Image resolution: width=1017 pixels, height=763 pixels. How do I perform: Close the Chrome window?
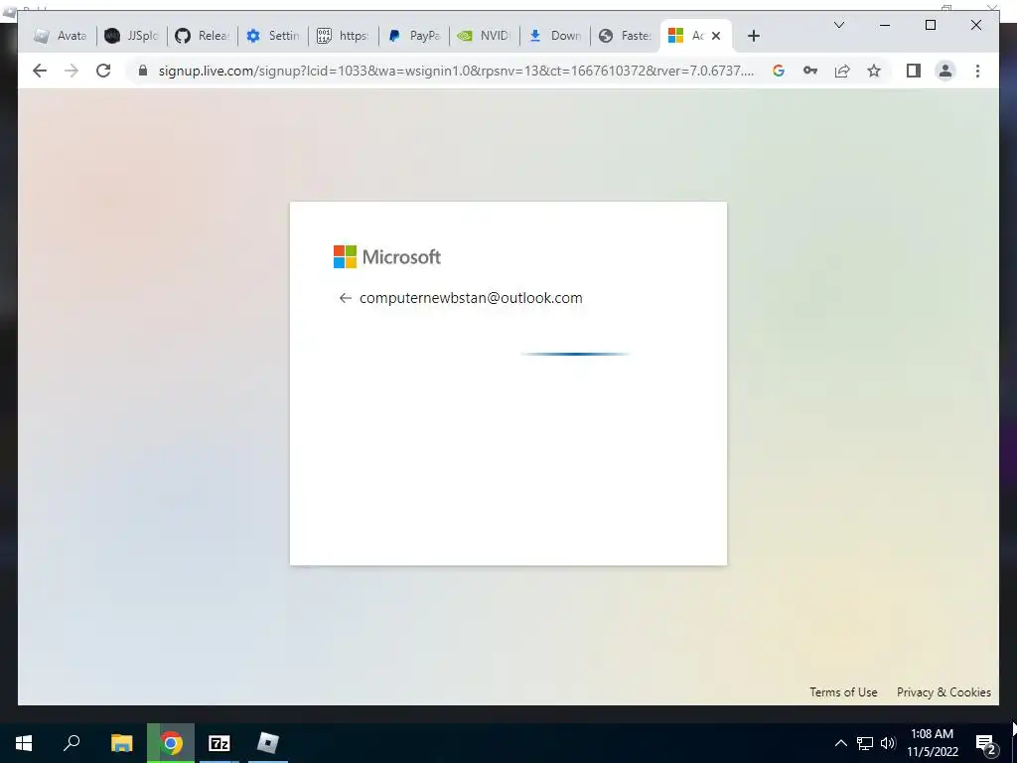point(975,25)
